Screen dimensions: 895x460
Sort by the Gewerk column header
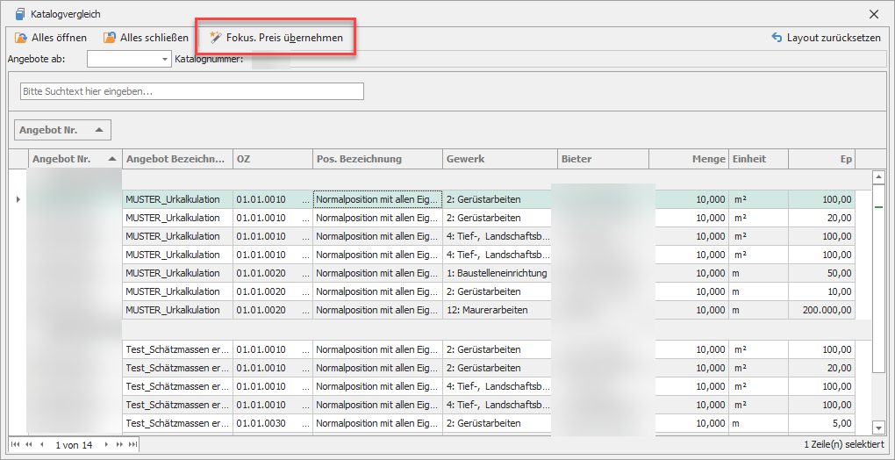500,159
